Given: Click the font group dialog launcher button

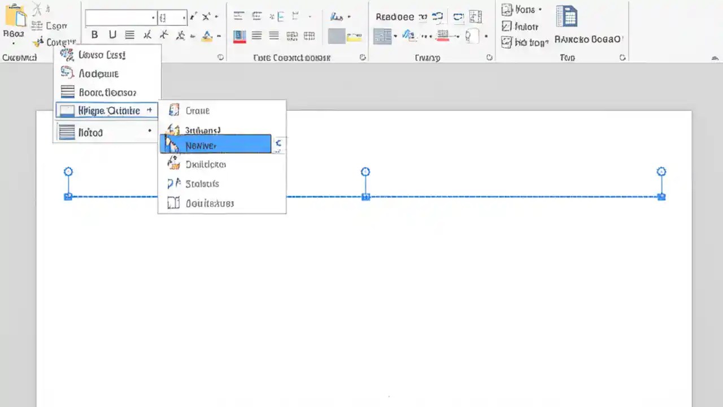Looking at the screenshot, I should coord(220,57).
